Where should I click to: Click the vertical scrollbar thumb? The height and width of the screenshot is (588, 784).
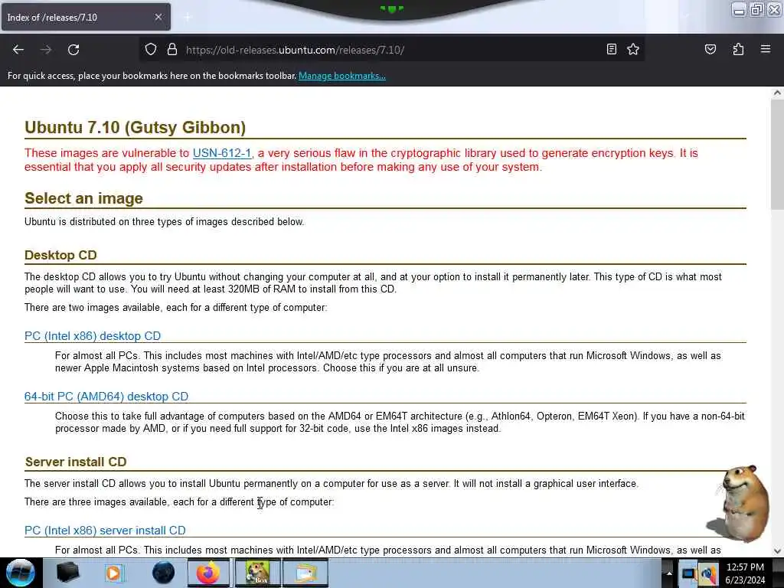pos(777,154)
